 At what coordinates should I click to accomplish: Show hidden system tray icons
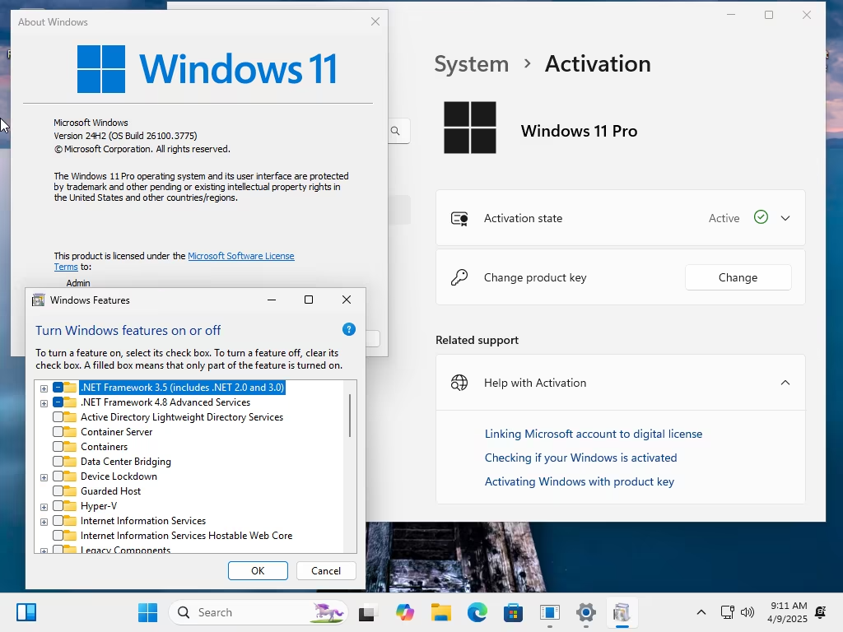[701, 612]
